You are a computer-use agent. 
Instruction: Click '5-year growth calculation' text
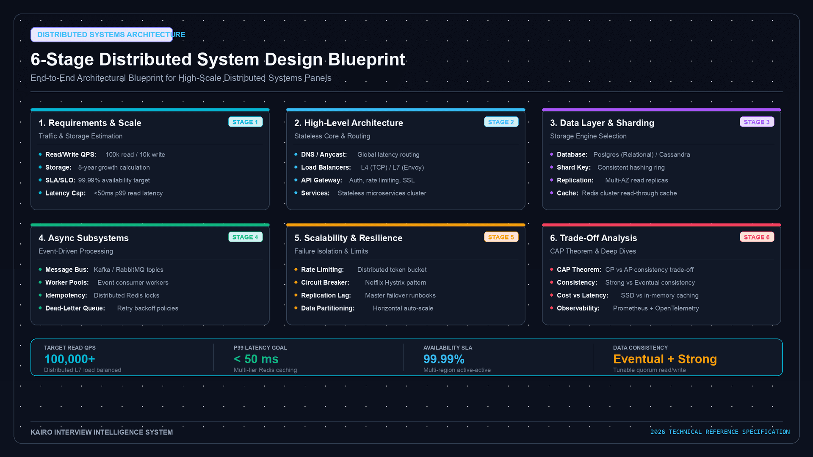(114, 168)
